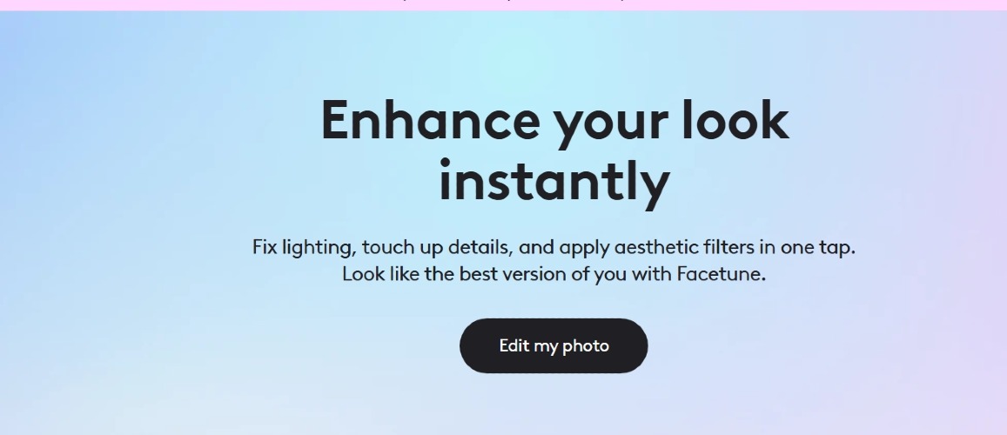This screenshot has width=1007, height=435.
Task: Click the phrase touch up details
Action: [437, 247]
